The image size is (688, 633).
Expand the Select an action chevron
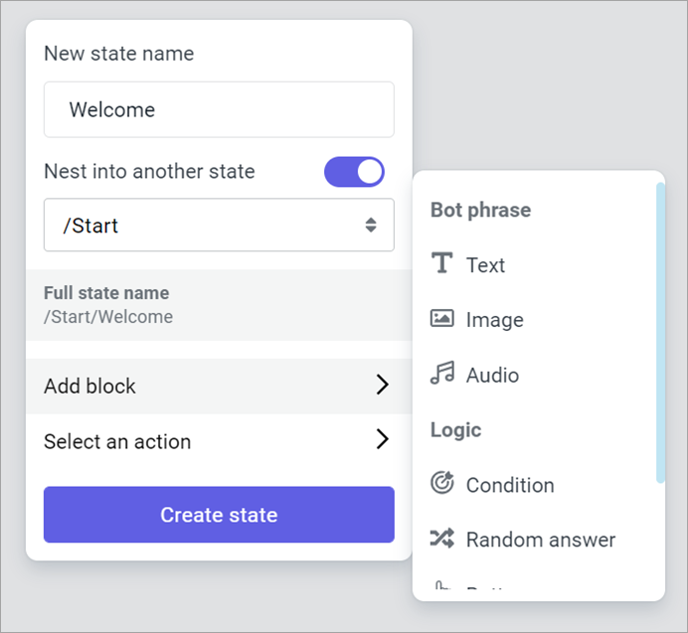click(x=382, y=440)
